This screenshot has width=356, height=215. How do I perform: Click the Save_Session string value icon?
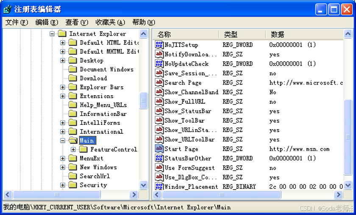click(x=159, y=73)
